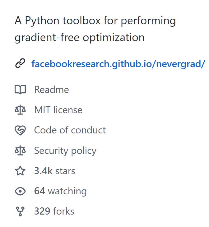
Task: Open the Readme link
Action: [52, 90]
